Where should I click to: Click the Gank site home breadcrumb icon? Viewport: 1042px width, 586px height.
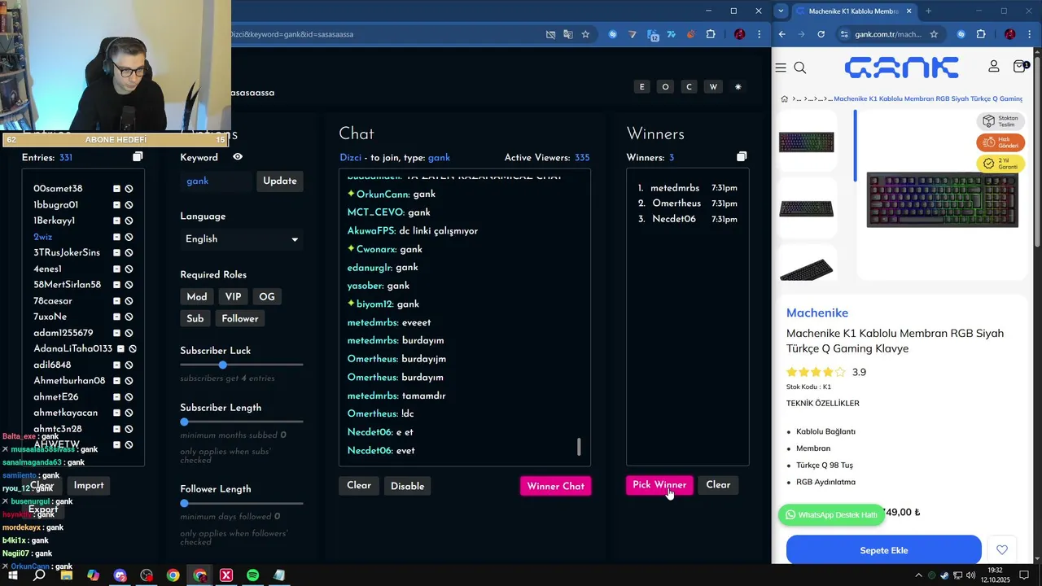coord(785,98)
